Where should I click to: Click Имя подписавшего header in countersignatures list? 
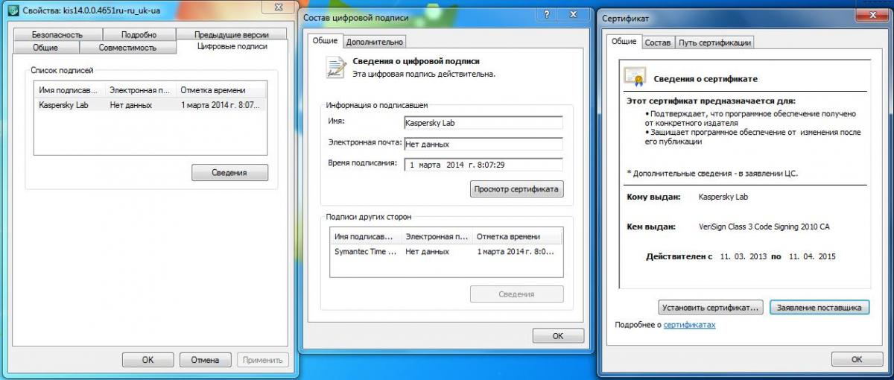(x=366, y=237)
